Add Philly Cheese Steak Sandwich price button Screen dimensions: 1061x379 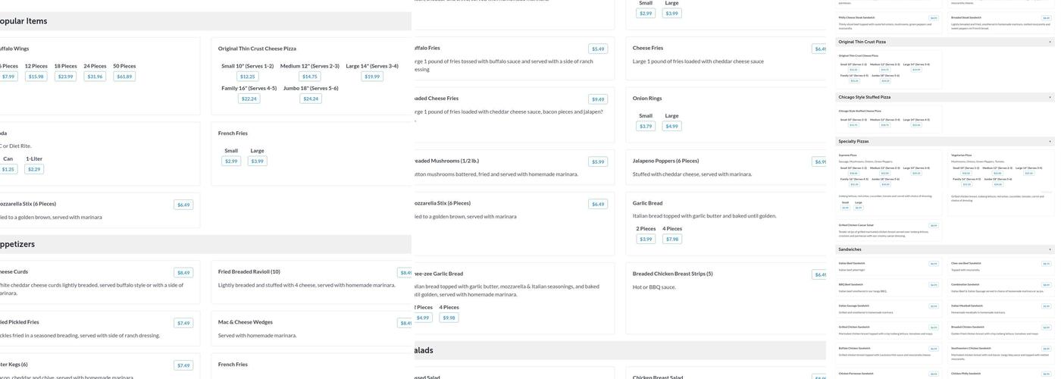pos(934,17)
